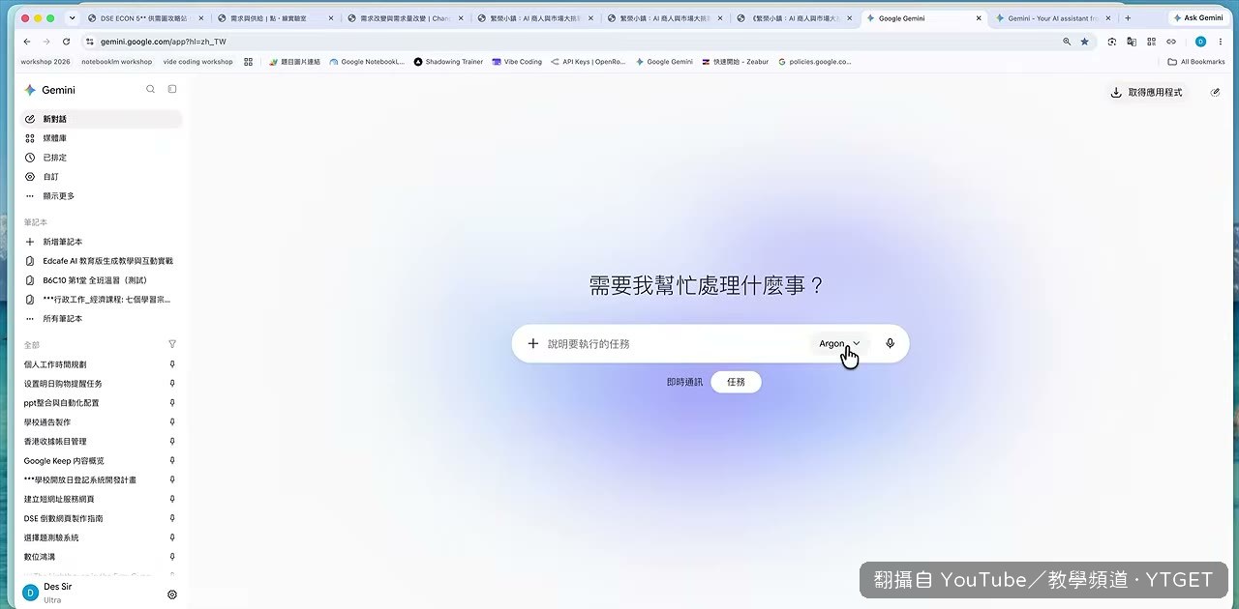Open the 選擇題測驗系統 conversation

[x=51, y=537]
